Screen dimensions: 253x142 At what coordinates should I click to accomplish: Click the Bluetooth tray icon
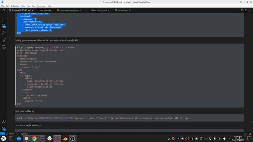pos(206,138)
